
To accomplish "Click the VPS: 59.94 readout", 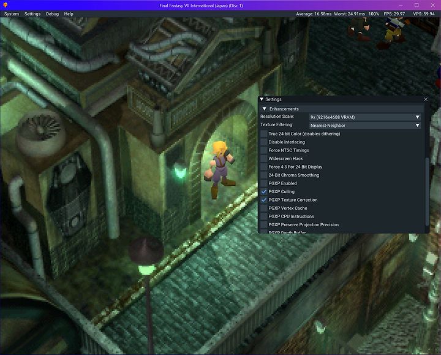I will point(424,13).
